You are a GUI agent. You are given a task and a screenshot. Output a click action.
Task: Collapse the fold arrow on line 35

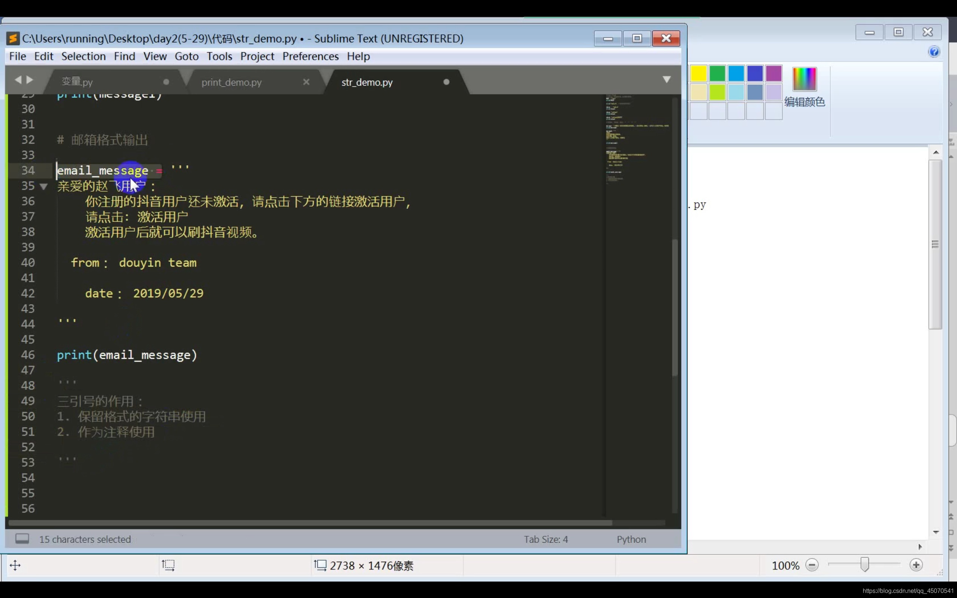(x=43, y=186)
